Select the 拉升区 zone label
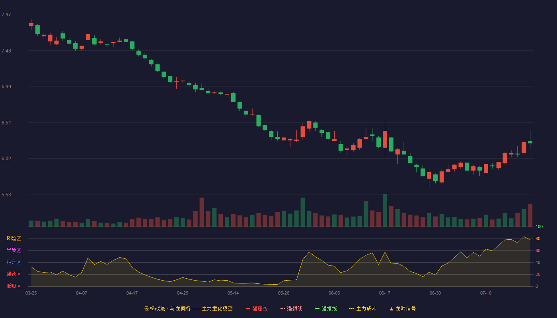 click(x=14, y=262)
